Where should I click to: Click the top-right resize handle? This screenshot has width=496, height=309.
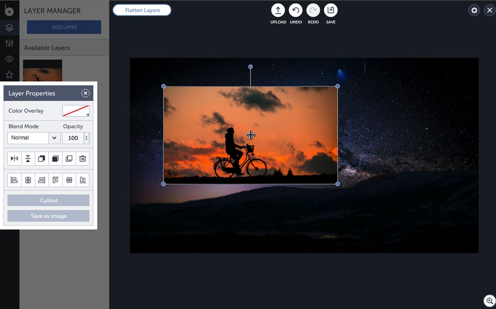tap(337, 86)
